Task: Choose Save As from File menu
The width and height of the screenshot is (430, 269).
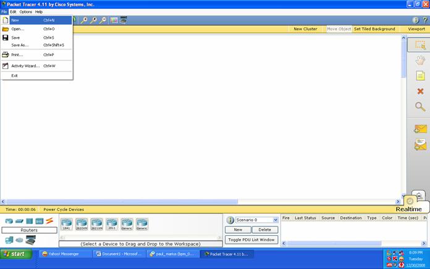Action: click(20, 45)
